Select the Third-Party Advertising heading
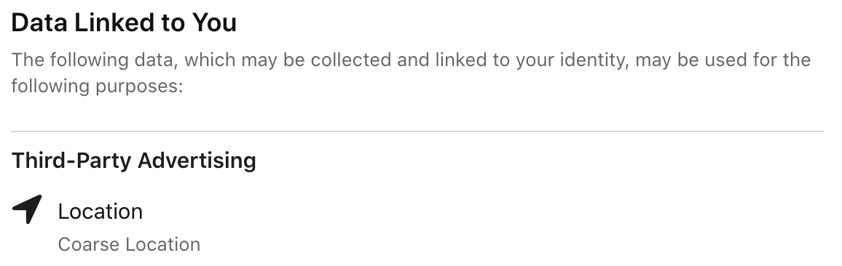This screenshot has height=266, width=842. [134, 161]
